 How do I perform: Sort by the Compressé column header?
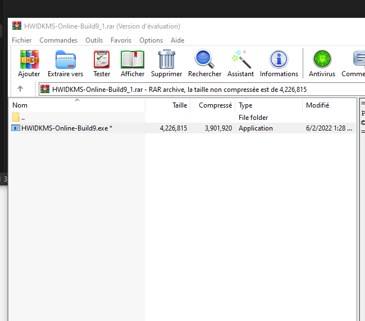(213, 105)
